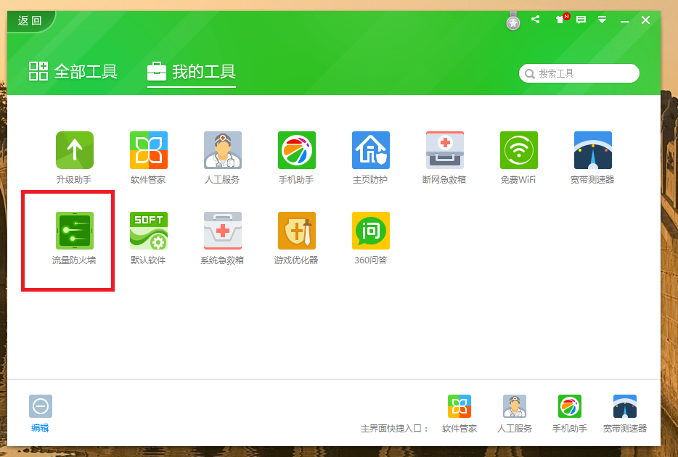Open the 360问答 tool

(370, 230)
